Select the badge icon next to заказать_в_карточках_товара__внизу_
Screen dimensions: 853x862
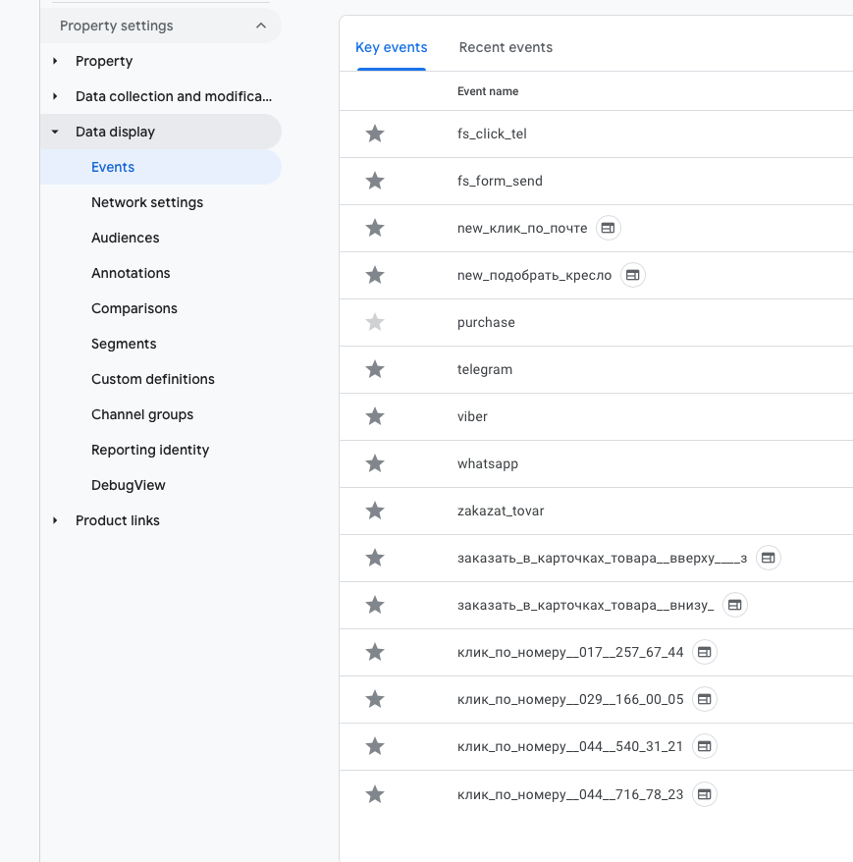pos(735,605)
